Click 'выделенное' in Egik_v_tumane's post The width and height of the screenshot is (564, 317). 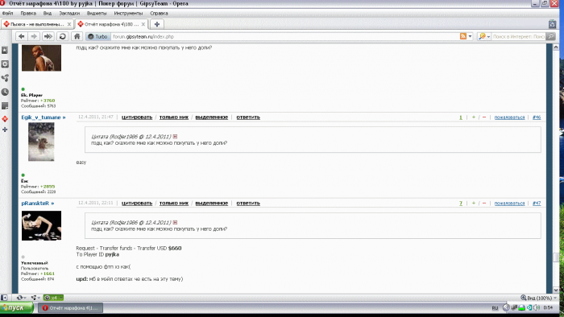click(211, 117)
